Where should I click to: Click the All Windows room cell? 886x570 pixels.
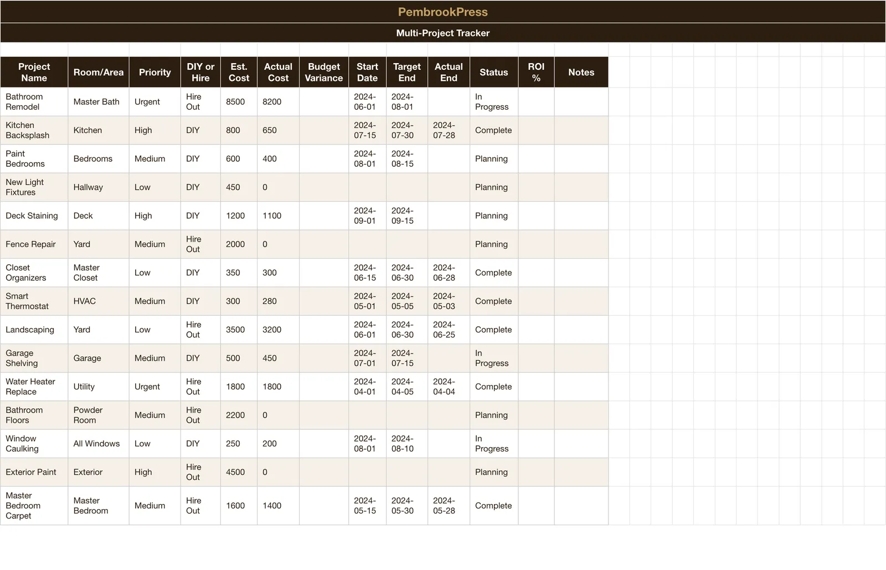(99, 444)
